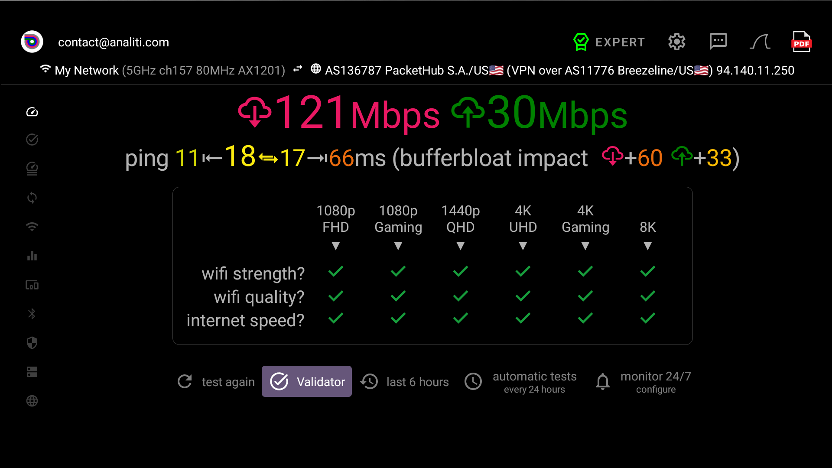Expand the 4K Gaming column details
The width and height of the screenshot is (832, 468).
pos(585,246)
